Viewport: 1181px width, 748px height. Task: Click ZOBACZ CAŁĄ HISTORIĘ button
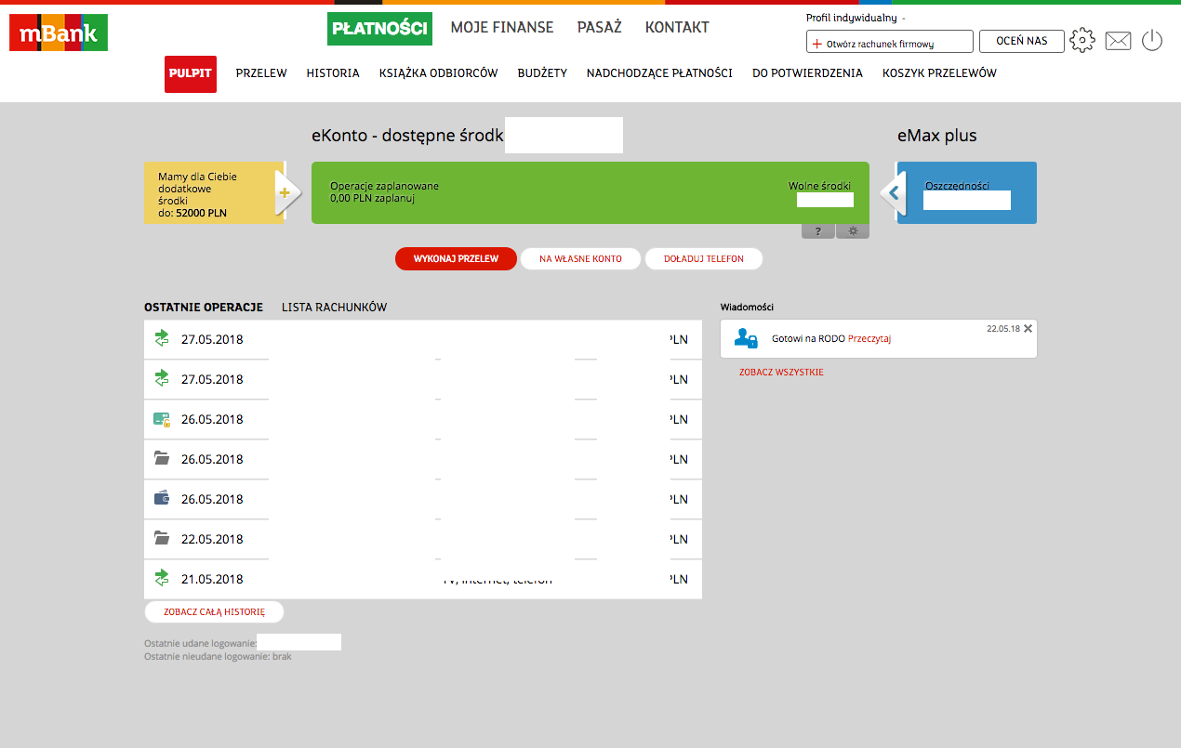214,611
